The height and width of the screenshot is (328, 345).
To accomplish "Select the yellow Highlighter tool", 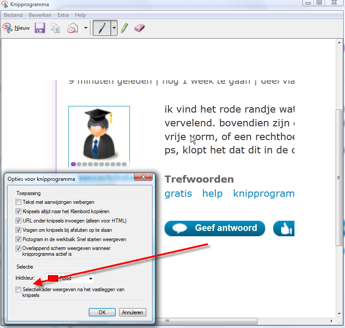I will pos(124,28).
